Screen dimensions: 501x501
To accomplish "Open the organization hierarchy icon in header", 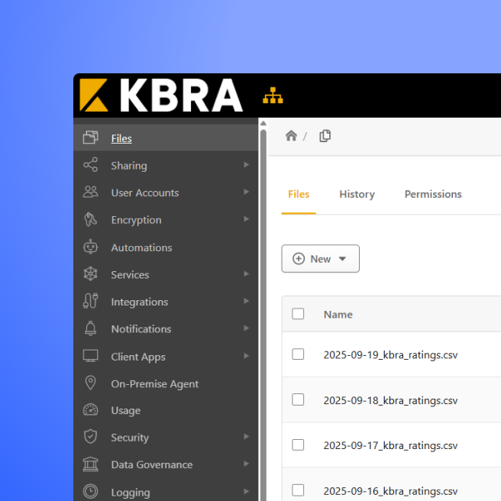I will [x=273, y=95].
